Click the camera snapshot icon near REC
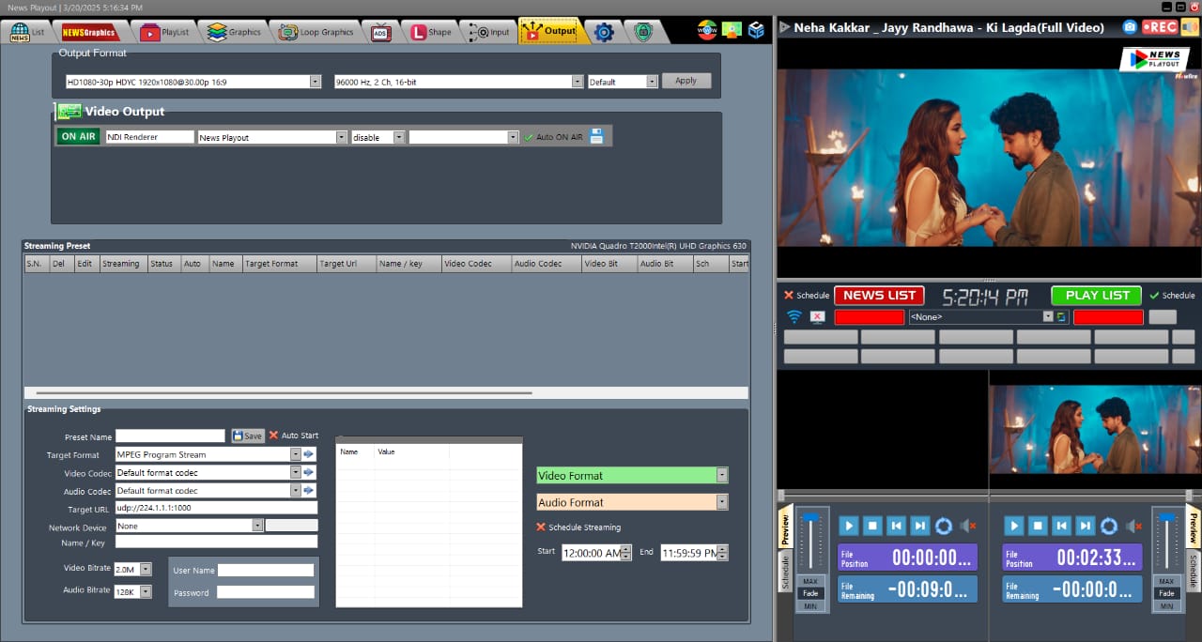1202x642 pixels. pyautogui.click(x=1131, y=27)
